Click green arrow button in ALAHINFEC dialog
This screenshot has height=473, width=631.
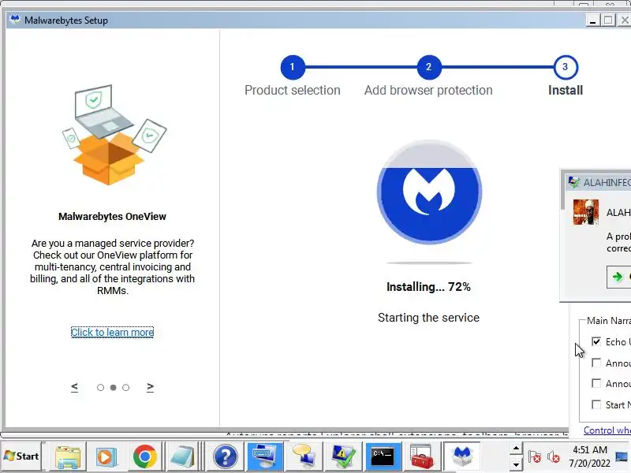pyautogui.click(x=618, y=277)
